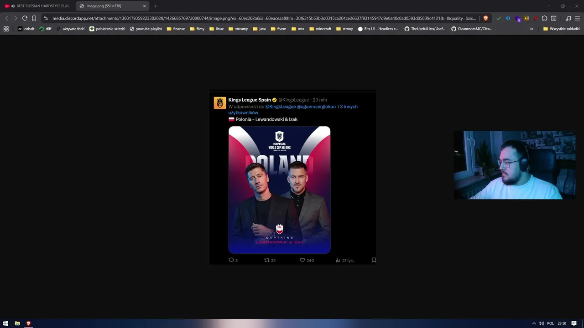Open the volume control in system tray
Viewport: 584px width, 328px height.
(542, 323)
